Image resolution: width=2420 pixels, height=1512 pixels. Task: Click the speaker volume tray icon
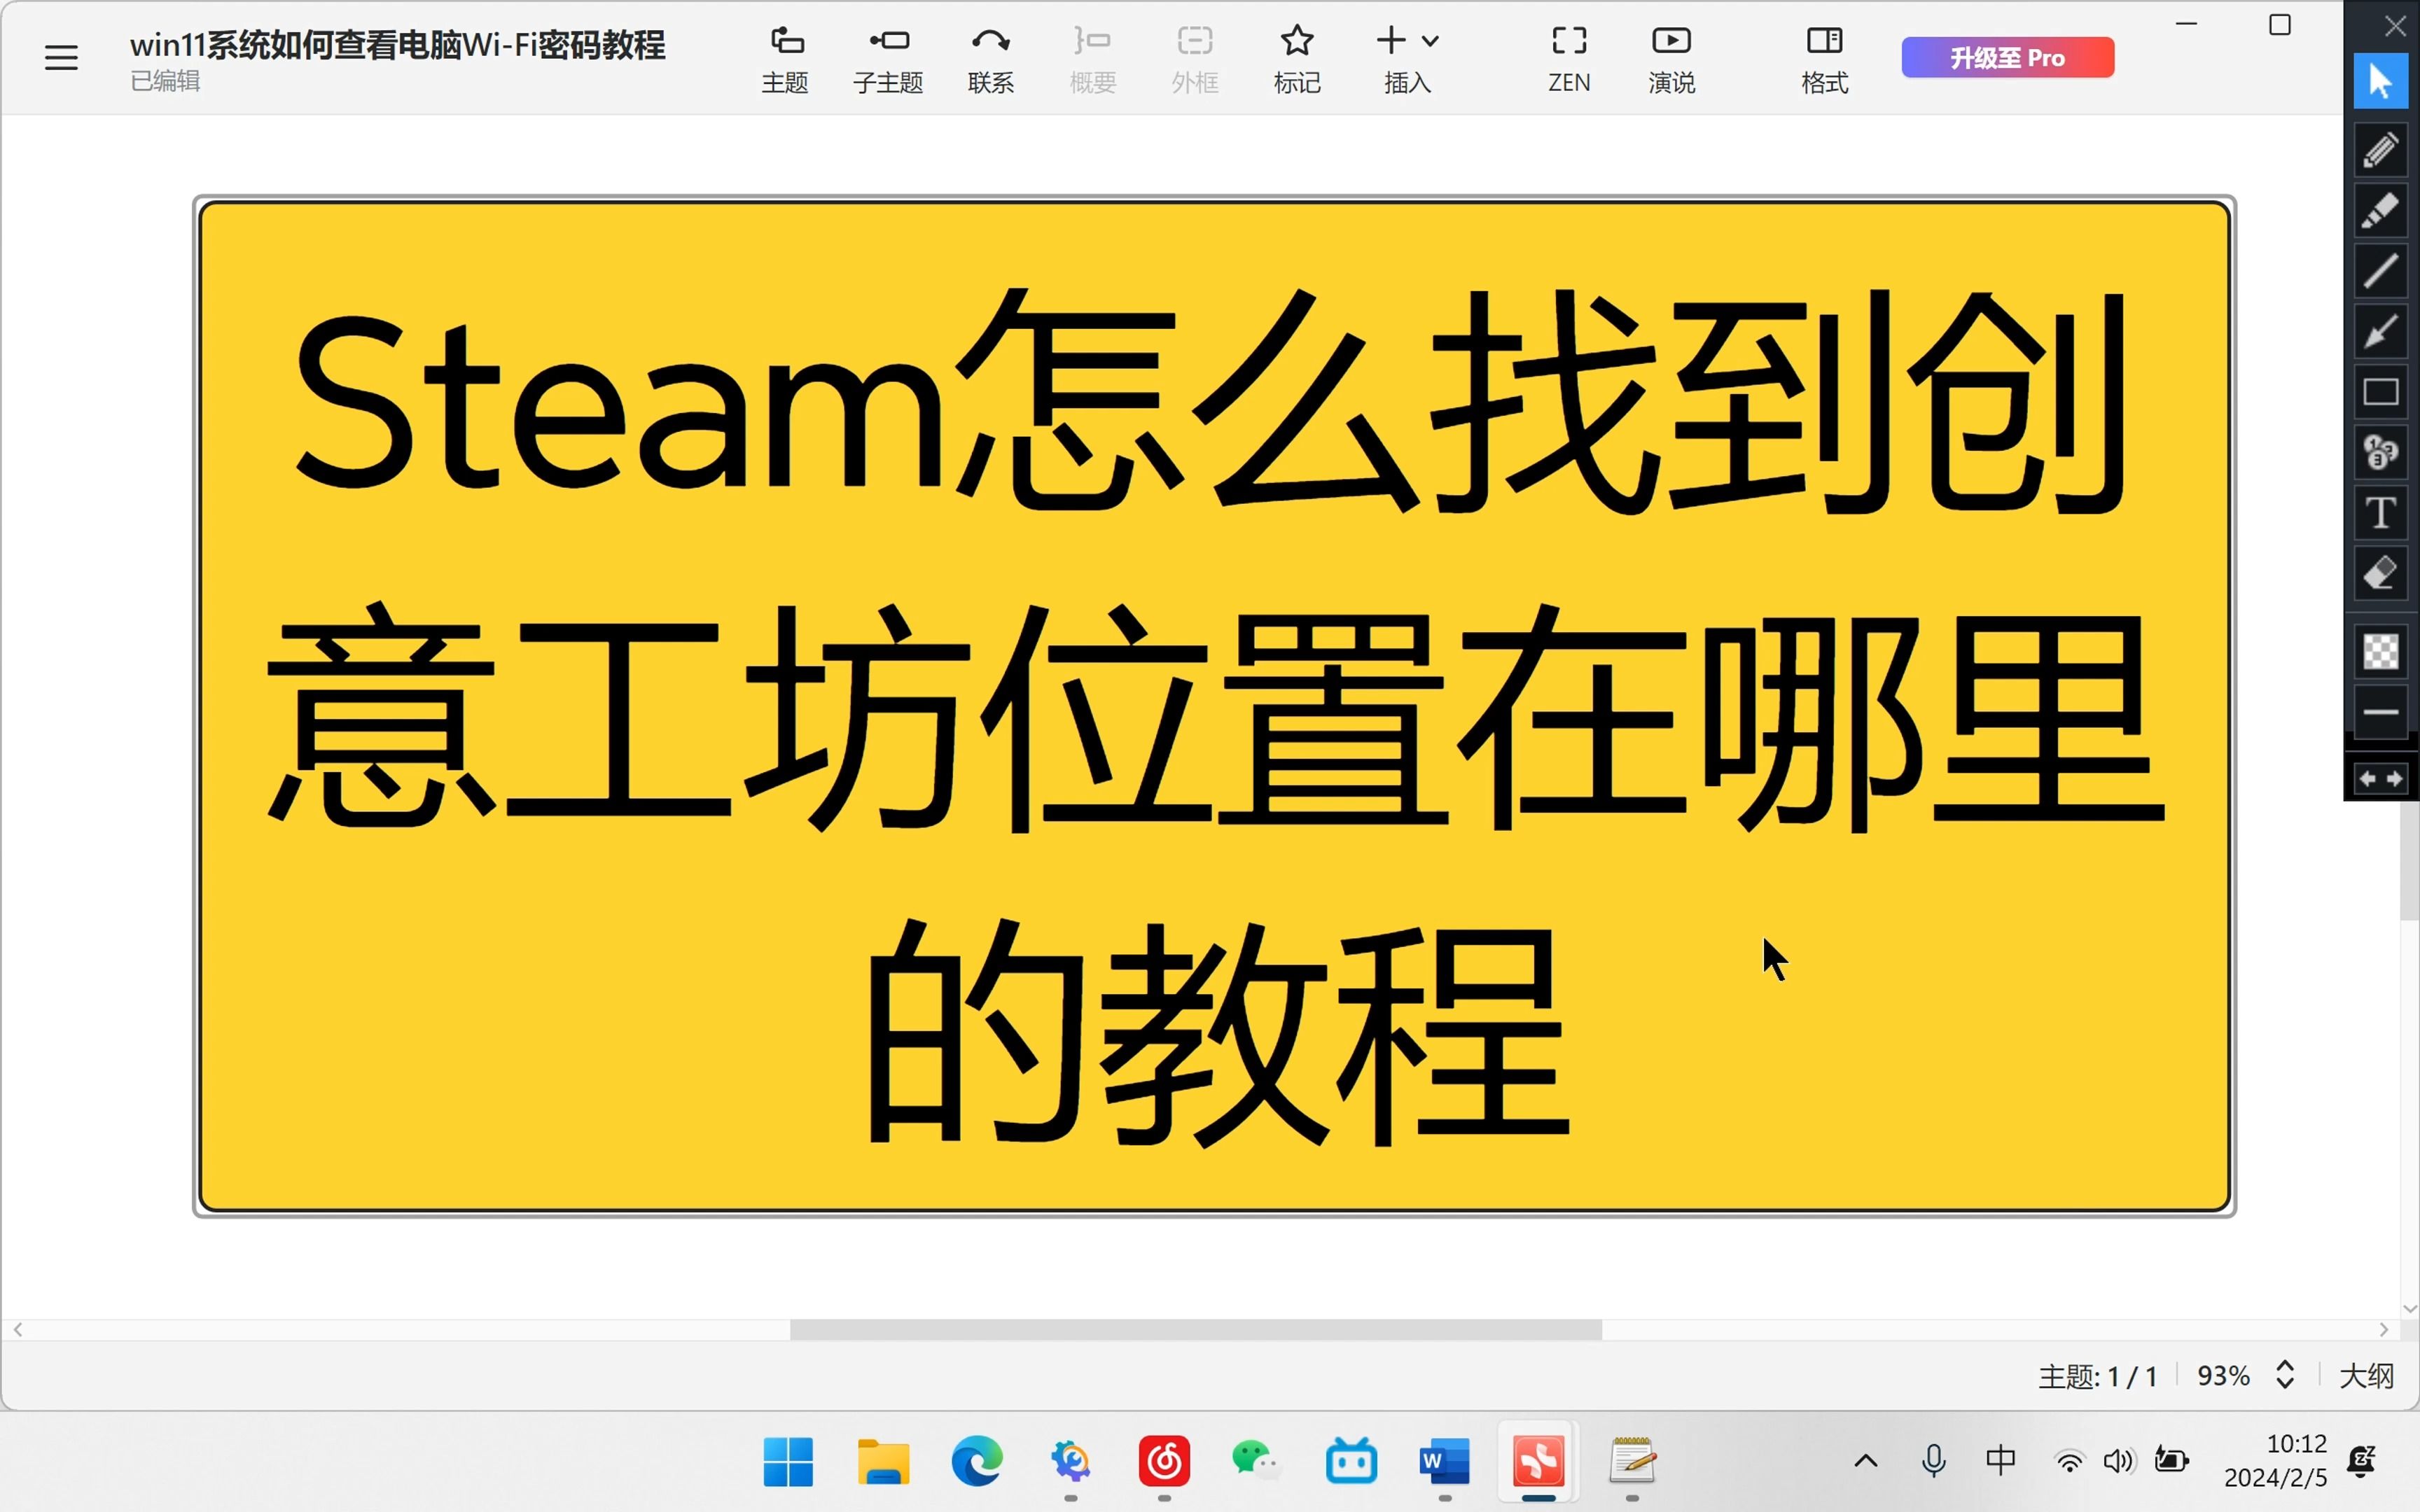click(2118, 1462)
